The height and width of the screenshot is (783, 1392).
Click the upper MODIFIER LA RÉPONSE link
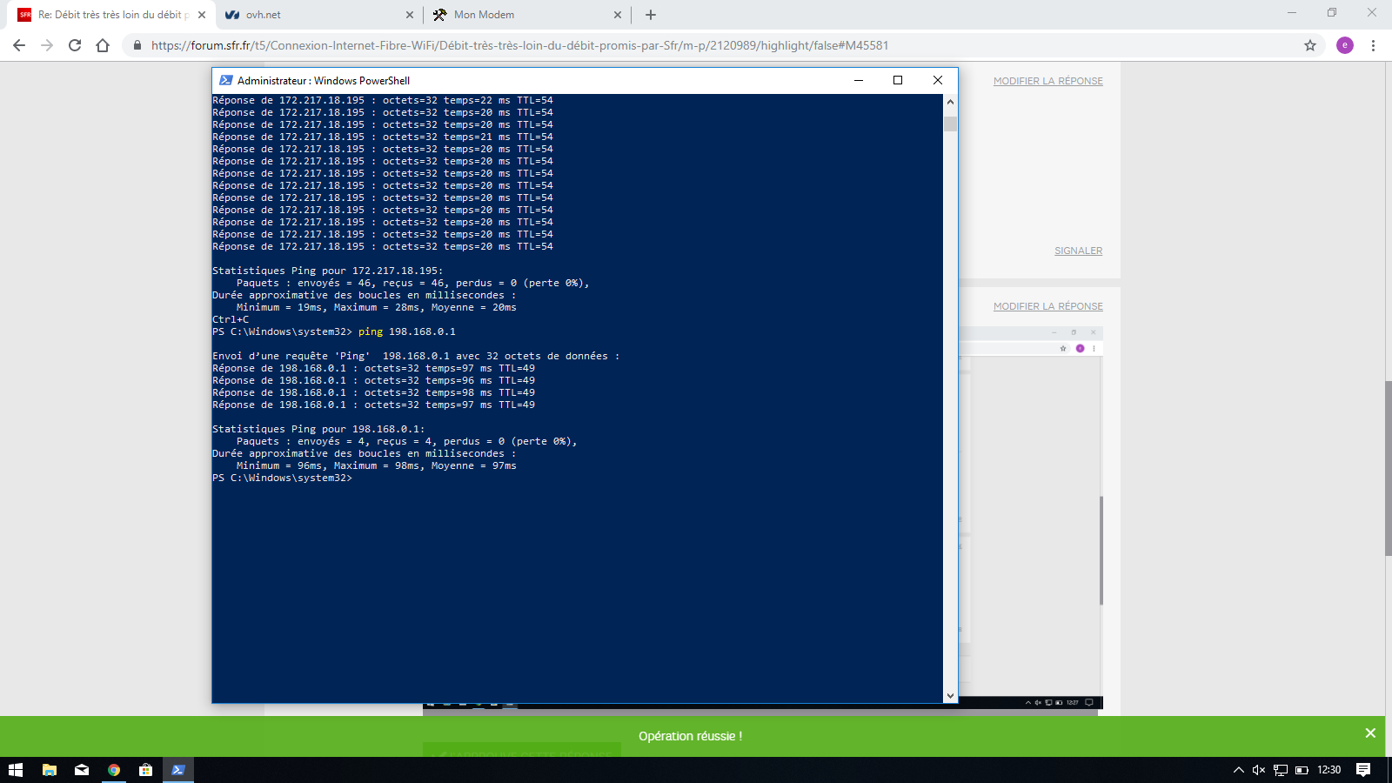[x=1047, y=81]
